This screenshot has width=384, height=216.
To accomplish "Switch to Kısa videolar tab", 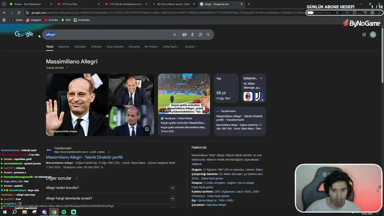I will coord(115,47).
